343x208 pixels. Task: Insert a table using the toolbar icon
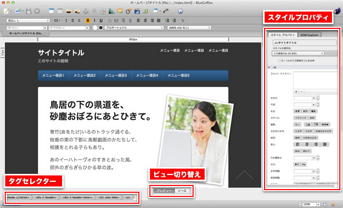[x=52, y=11]
